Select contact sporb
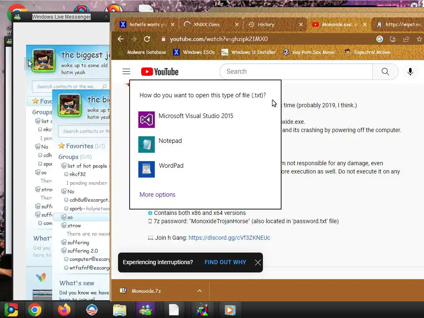Viewport: 424px width, 318px height. [87, 209]
